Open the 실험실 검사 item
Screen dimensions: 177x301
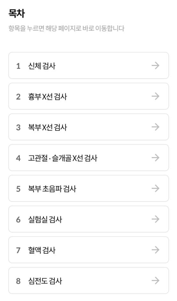click(x=88, y=219)
